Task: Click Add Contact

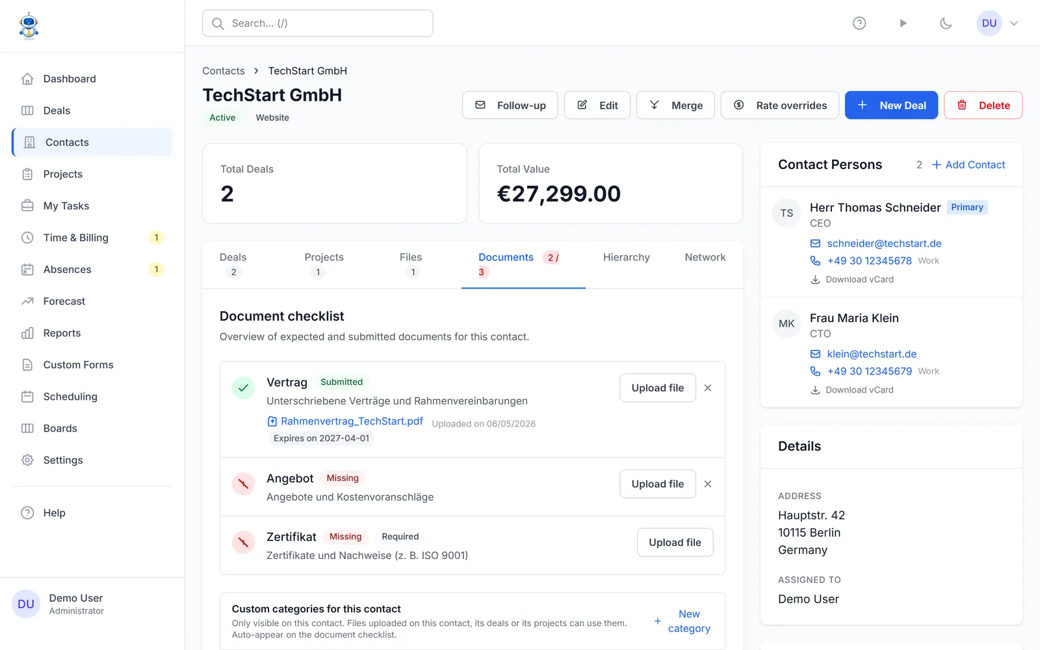Action: tap(968, 165)
